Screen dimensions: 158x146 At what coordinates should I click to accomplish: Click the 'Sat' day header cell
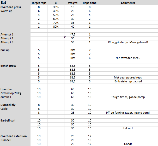4,3
